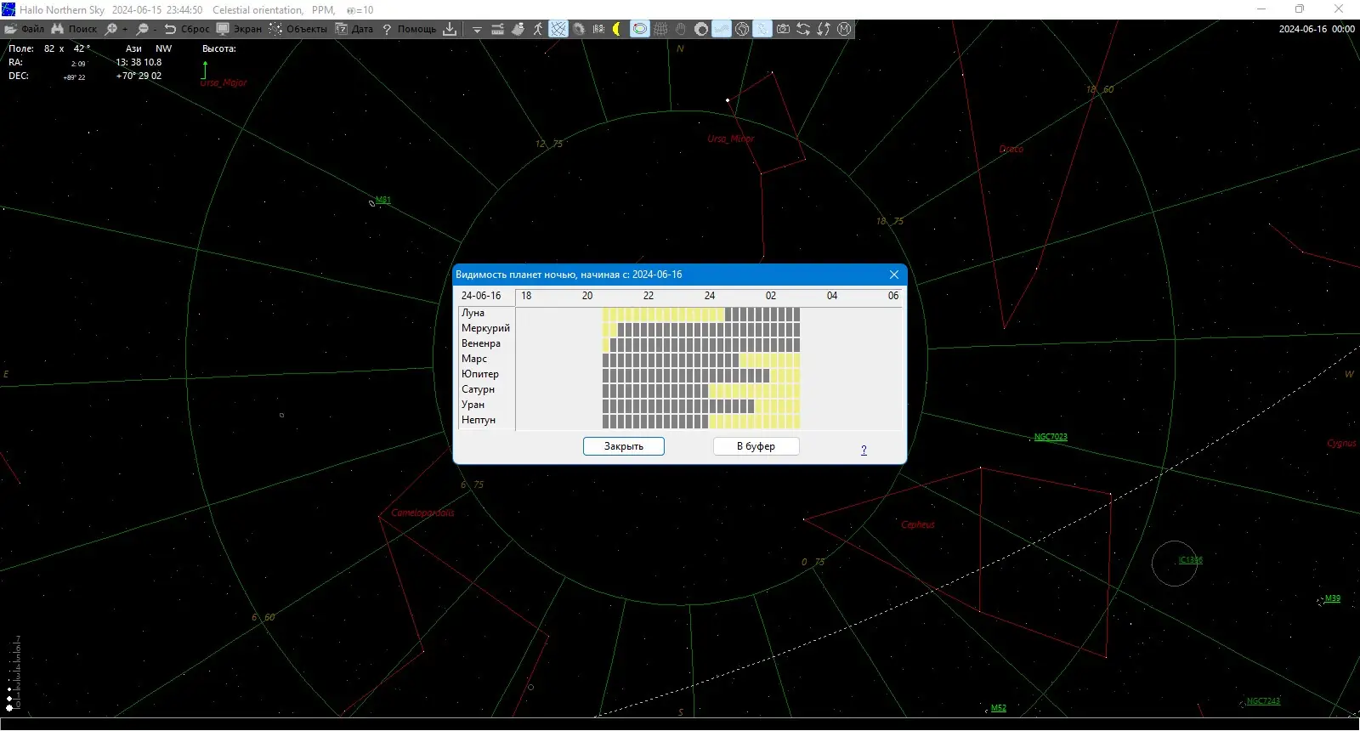Open the Объекты menu
The image size is (1360, 731).
[298, 29]
